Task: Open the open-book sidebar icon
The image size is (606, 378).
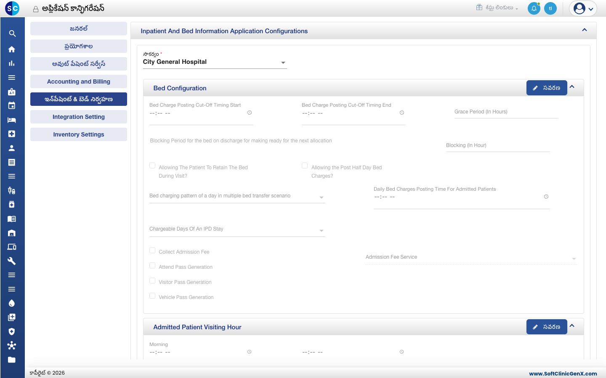Action: [12, 219]
